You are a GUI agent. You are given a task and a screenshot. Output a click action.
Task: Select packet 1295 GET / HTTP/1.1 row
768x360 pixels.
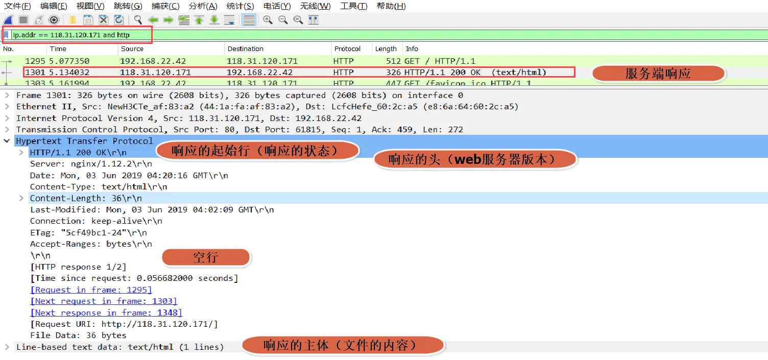(384, 61)
